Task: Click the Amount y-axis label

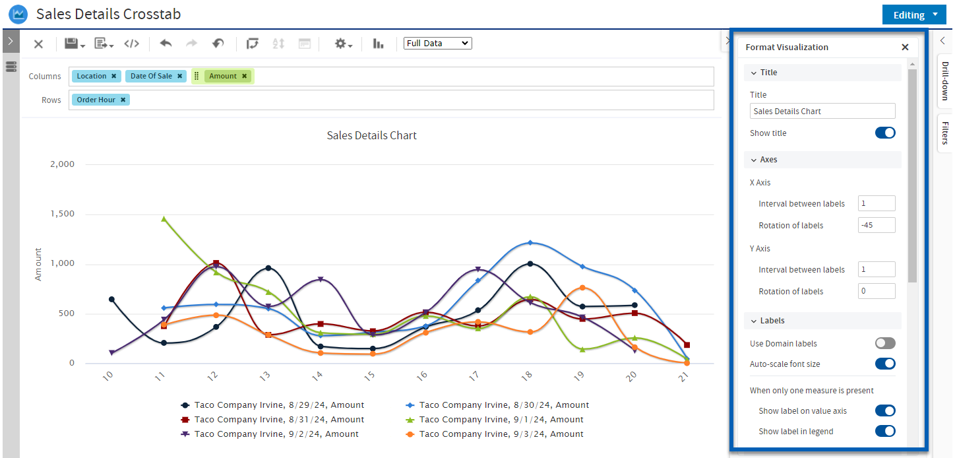Action: coord(38,265)
